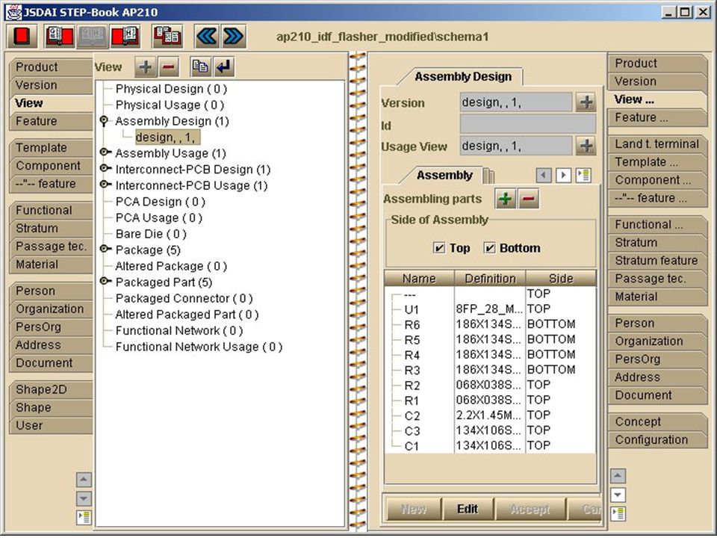Select the 'design, , 1,' tree item

click(167, 137)
